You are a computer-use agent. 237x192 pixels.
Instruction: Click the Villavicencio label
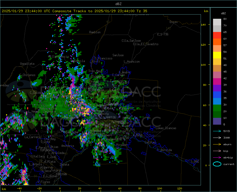(58, 57)
